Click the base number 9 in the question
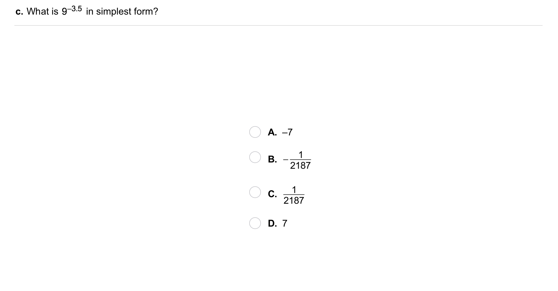558x291 pixels. pos(64,12)
